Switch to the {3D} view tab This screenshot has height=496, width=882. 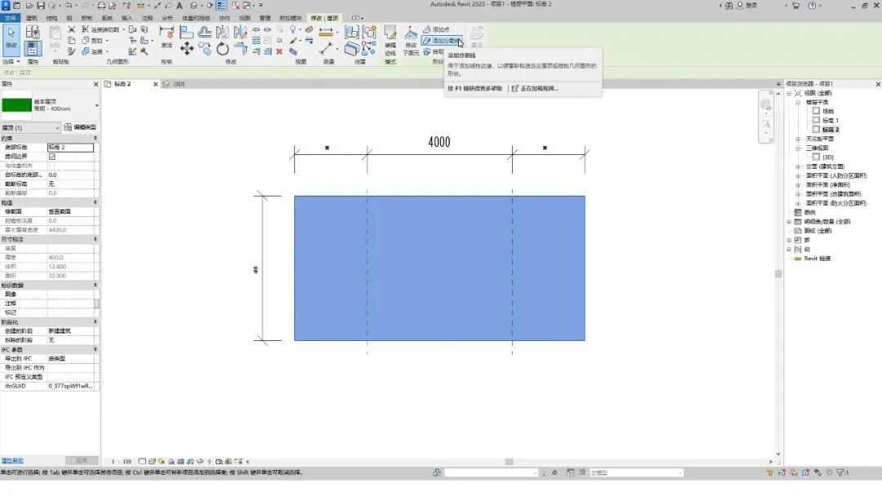tap(173, 84)
